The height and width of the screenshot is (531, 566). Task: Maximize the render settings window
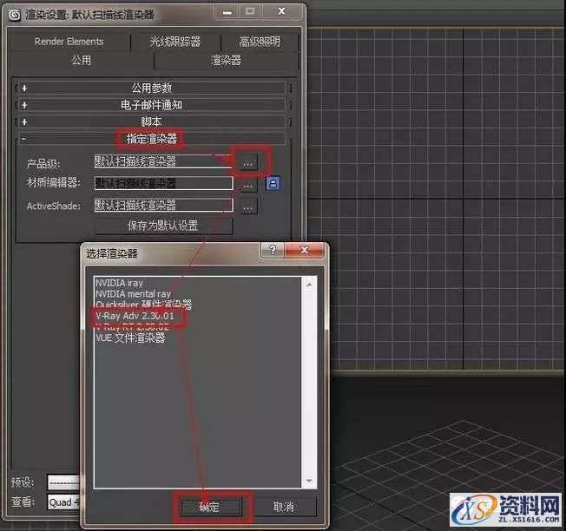pos(250,12)
